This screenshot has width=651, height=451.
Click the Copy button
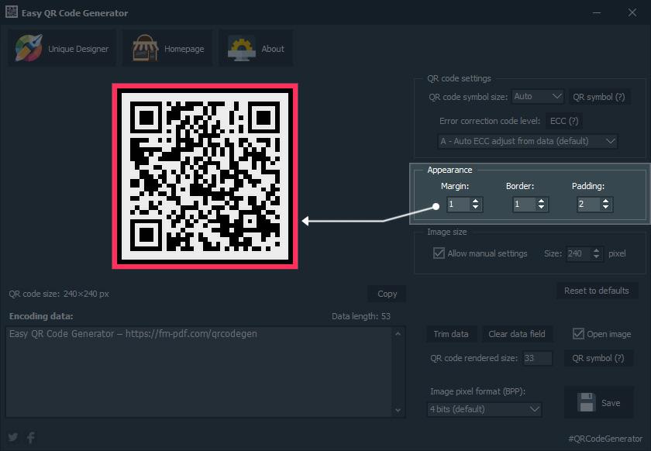pyautogui.click(x=387, y=294)
